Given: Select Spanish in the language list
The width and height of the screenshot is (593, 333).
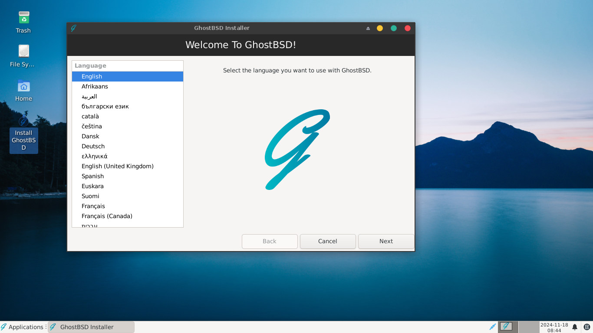Looking at the screenshot, I should 128,176.
